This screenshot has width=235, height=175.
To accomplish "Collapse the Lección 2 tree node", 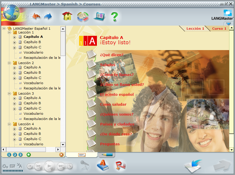I will [x=9, y=63].
